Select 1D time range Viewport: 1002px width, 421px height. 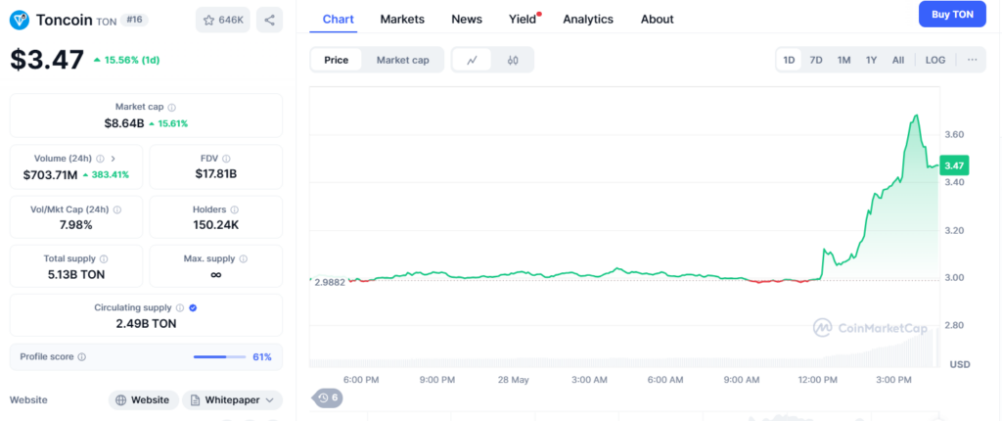(x=790, y=60)
